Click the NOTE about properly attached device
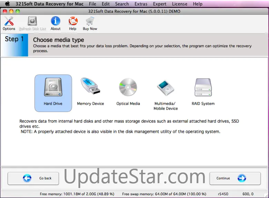269x198 pixels. 120,132
